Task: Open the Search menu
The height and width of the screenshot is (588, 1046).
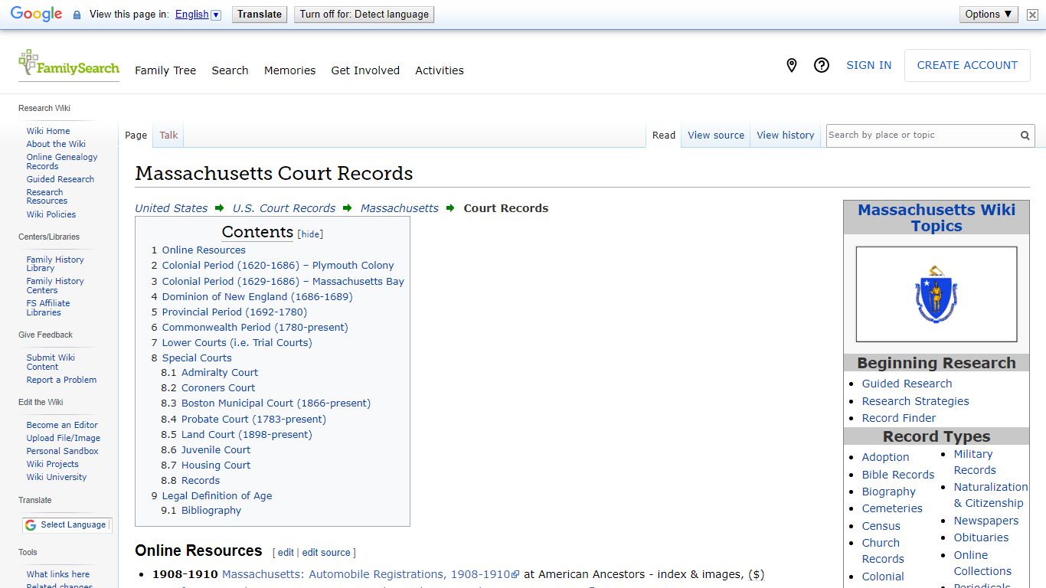Action: click(x=230, y=70)
